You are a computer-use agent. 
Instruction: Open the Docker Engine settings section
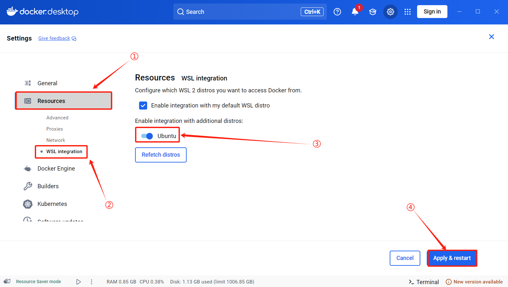(x=56, y=169)
